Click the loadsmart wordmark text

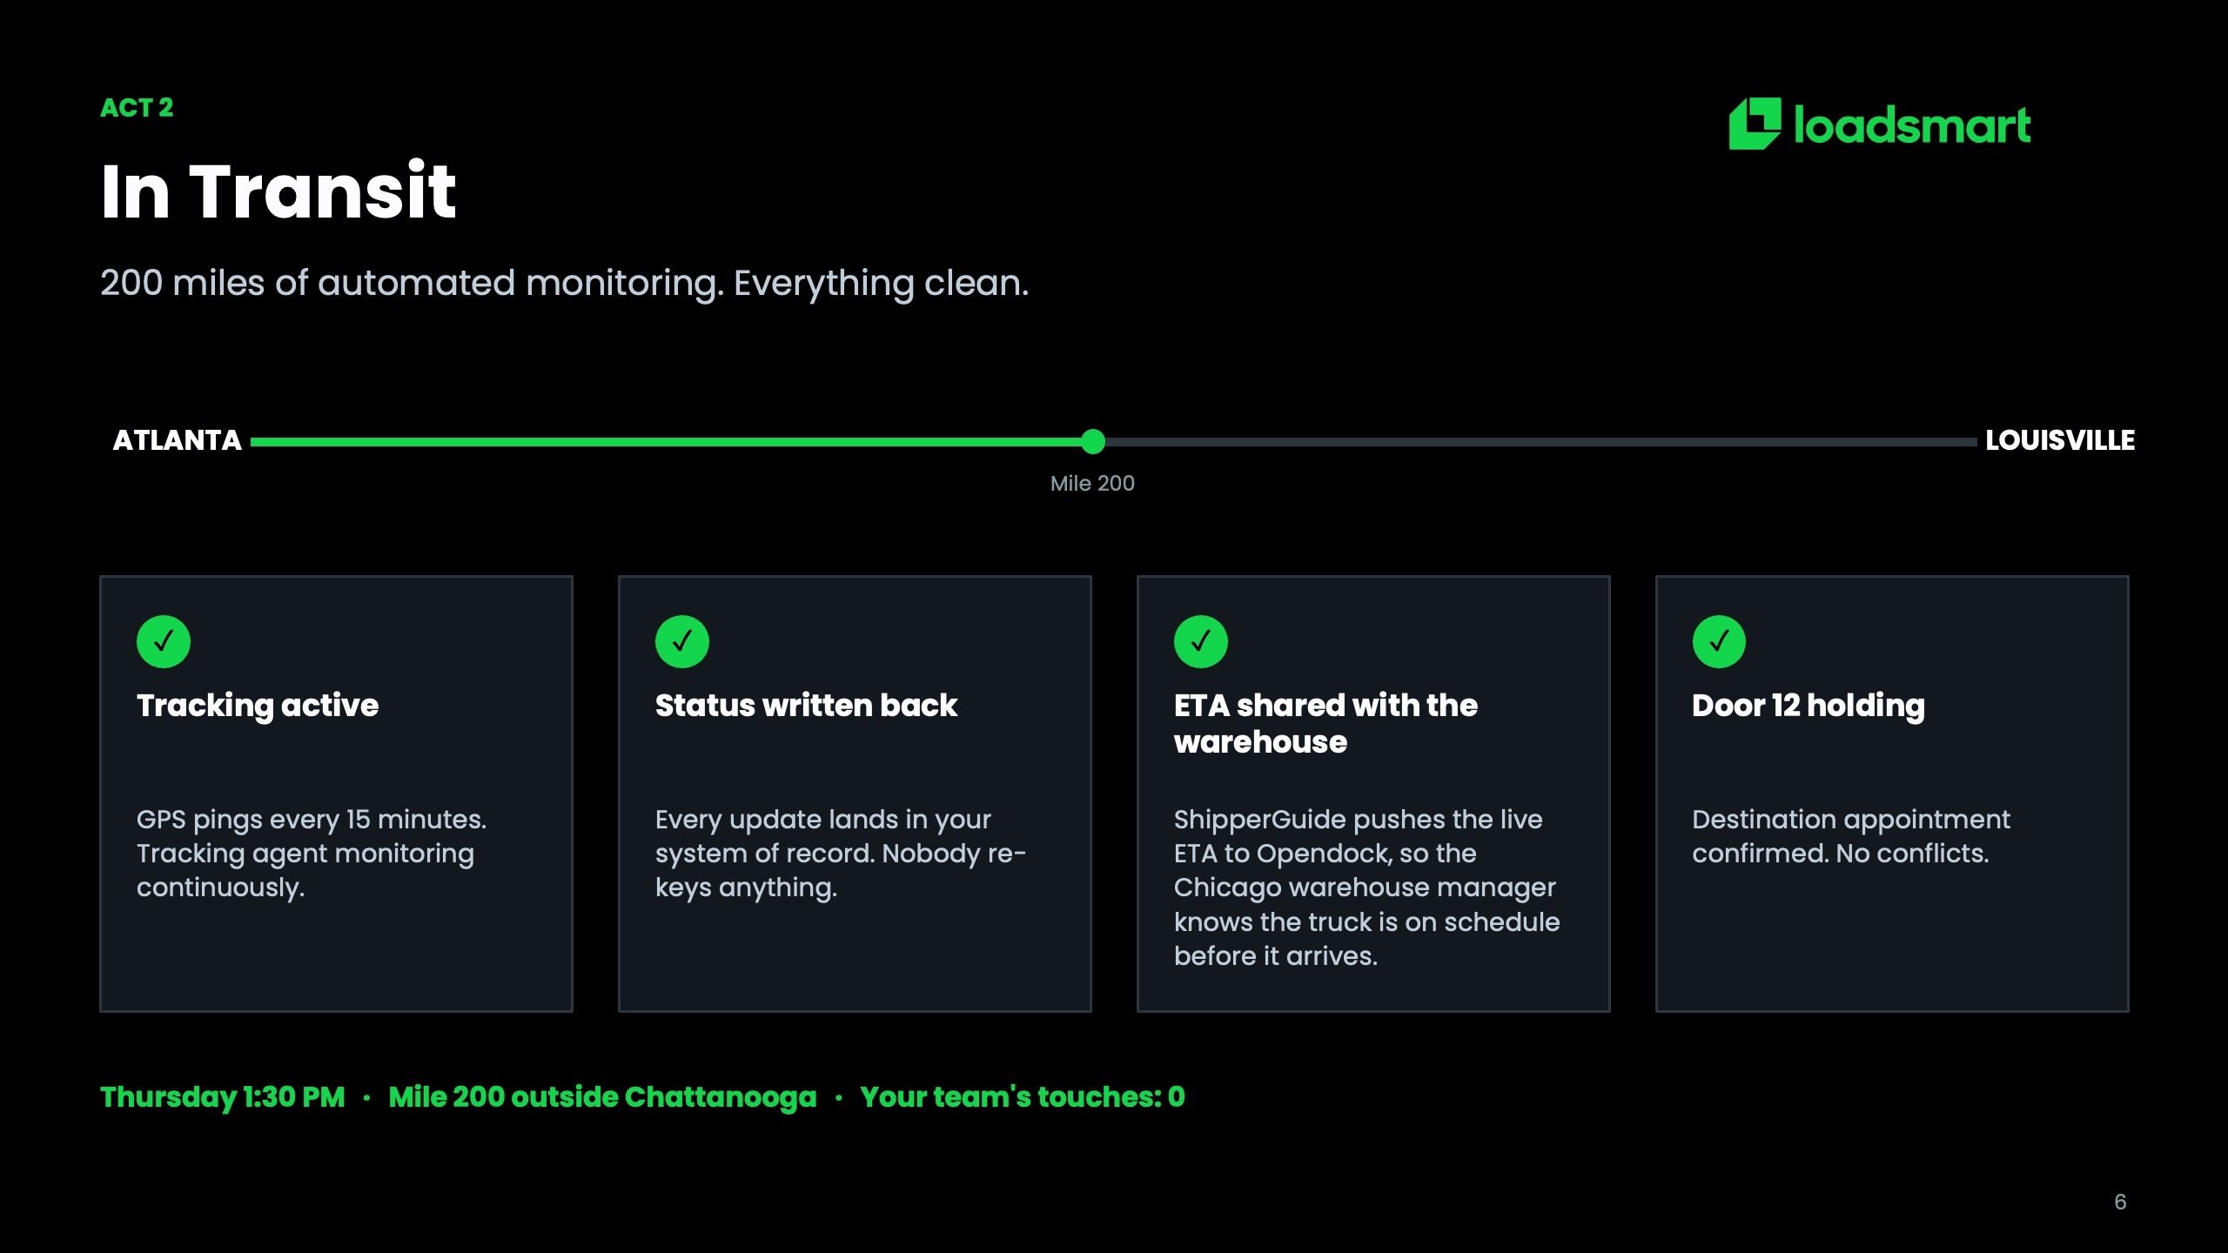[1912, 125]
